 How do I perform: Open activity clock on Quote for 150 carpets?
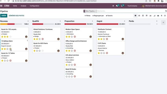(10, 37)
